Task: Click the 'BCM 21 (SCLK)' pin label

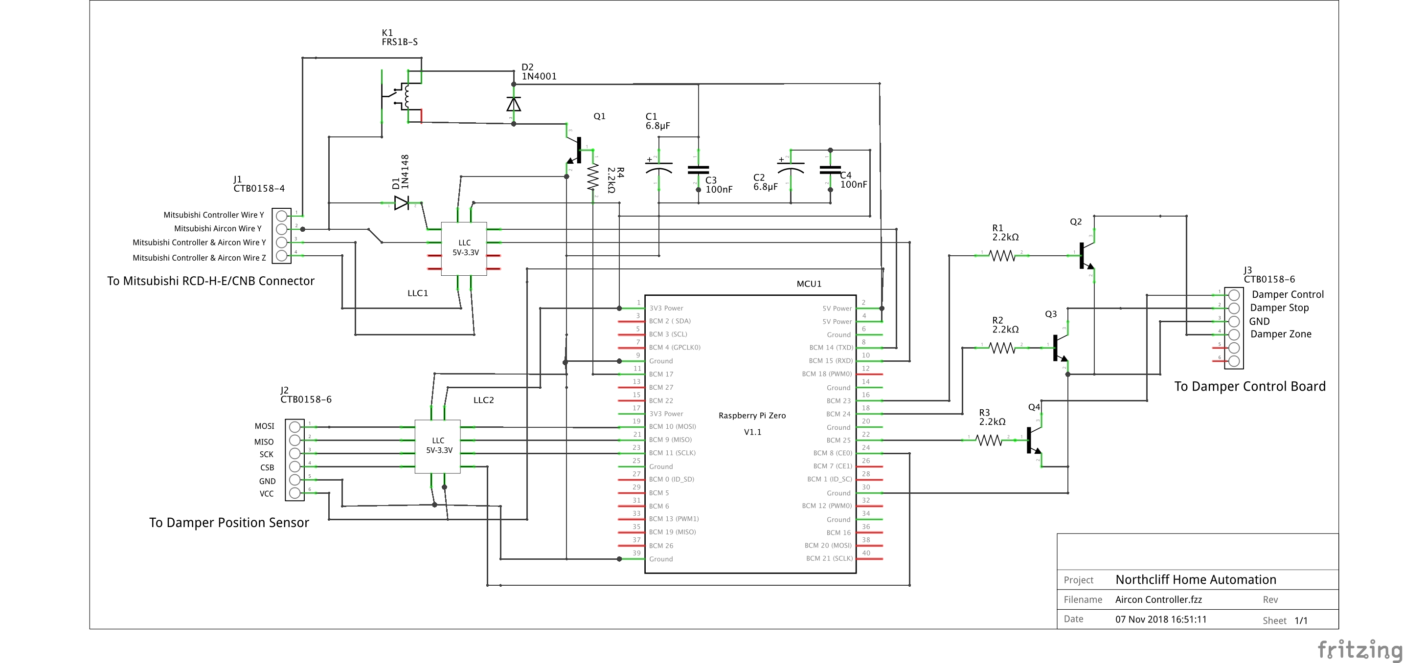Action: tap(829, 558)
